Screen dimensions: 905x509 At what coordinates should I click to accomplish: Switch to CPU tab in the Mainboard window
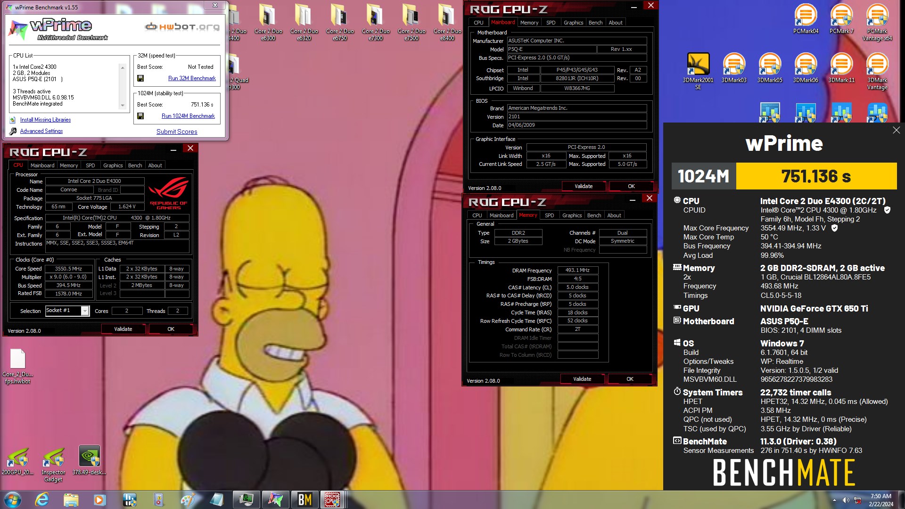pyautogui.click(x=478, y=23)
